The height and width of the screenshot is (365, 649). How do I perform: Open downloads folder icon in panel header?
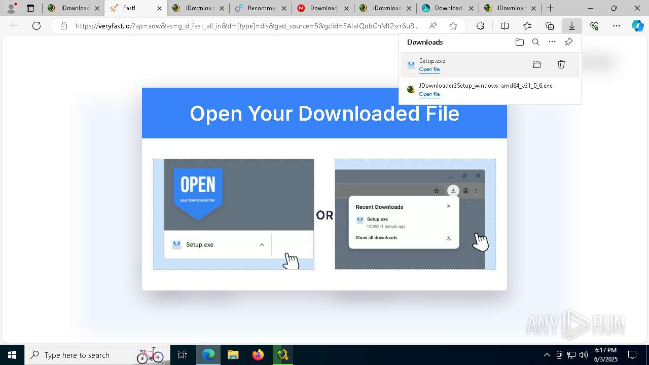pyautogui.click(x=519, y=42)
